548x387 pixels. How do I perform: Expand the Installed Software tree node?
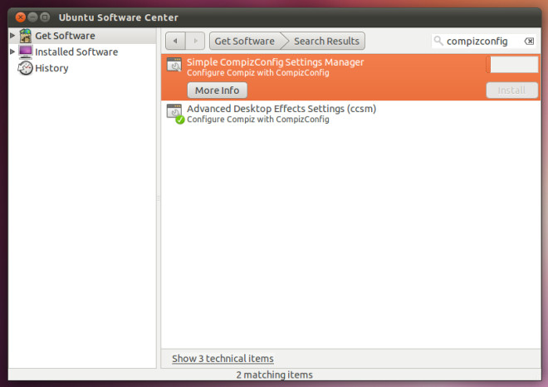[x=12, y=51]
